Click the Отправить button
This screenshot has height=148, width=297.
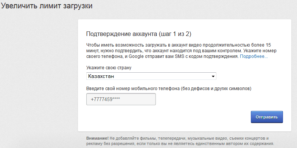tap(267, 117)
